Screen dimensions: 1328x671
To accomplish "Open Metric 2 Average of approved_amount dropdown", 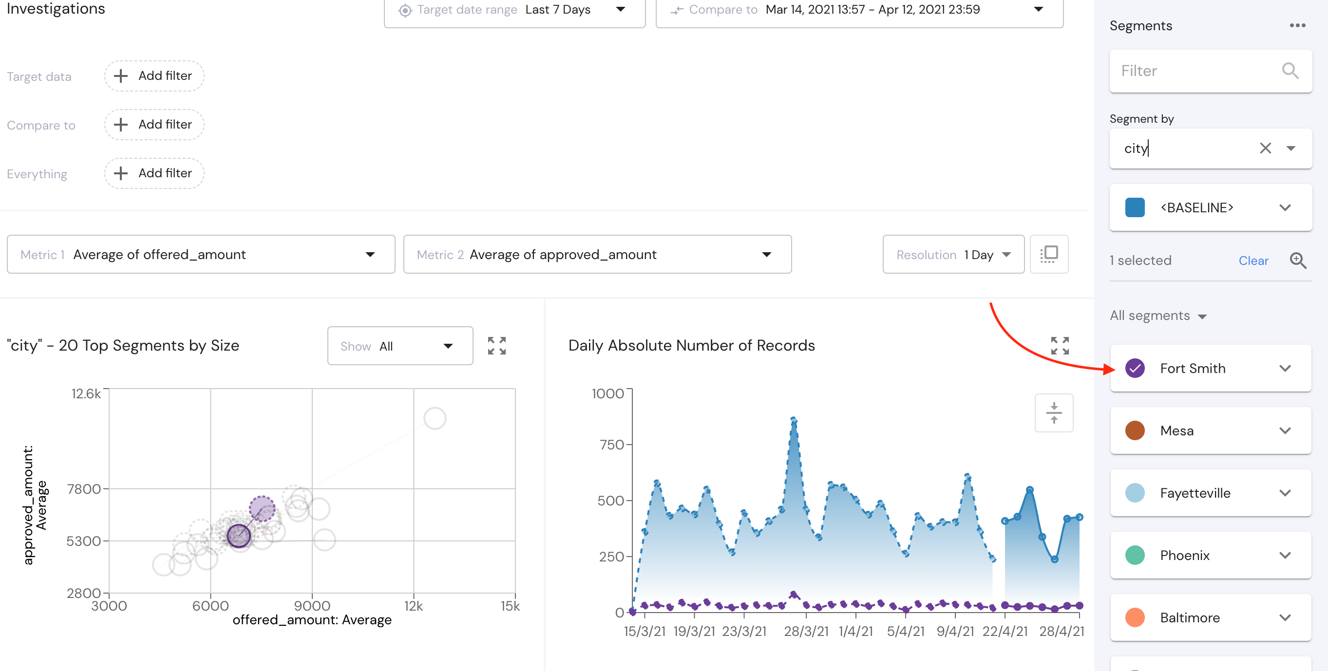I will tap(597, 255).
